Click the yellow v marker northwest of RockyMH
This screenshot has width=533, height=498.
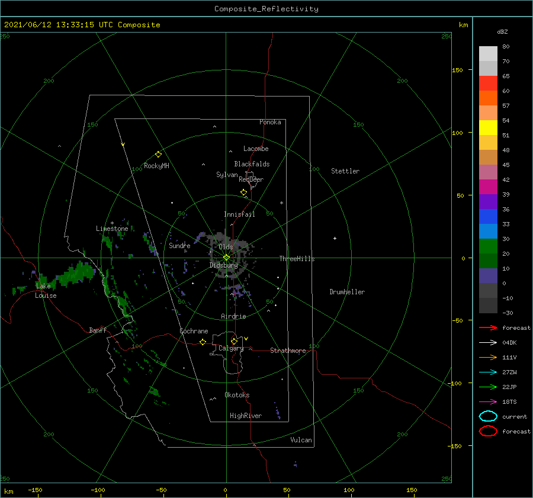(123, 144)
